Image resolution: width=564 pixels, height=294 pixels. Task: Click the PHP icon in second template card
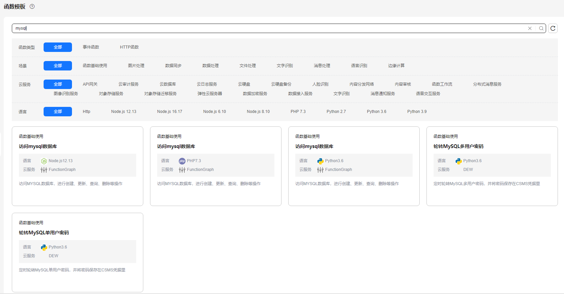click(182, 161)
